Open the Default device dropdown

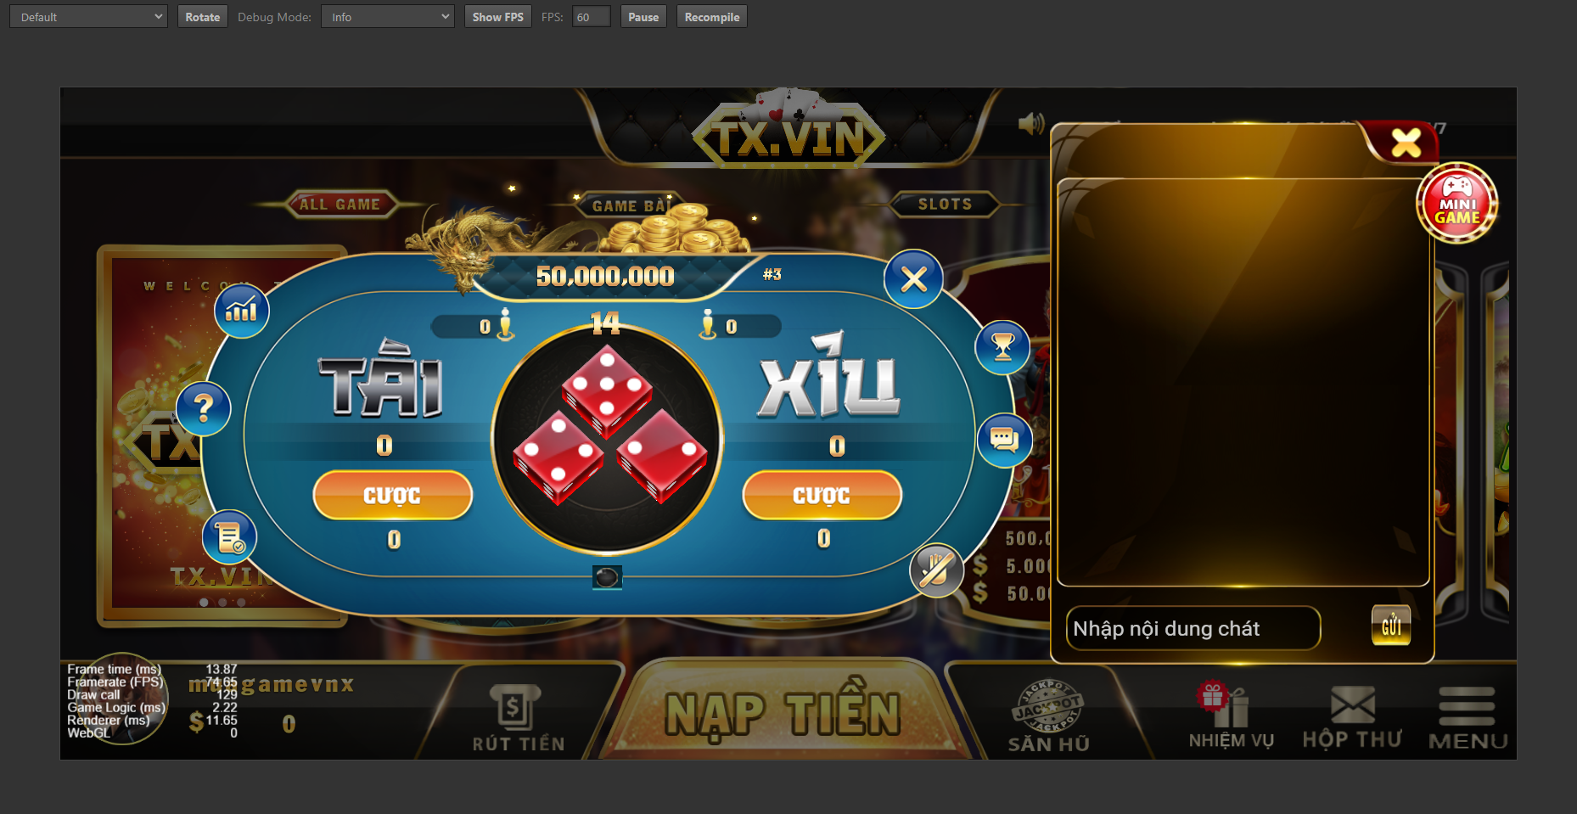coord(88,17)
